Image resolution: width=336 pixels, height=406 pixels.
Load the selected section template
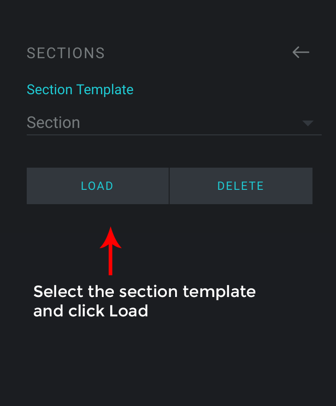97,186
